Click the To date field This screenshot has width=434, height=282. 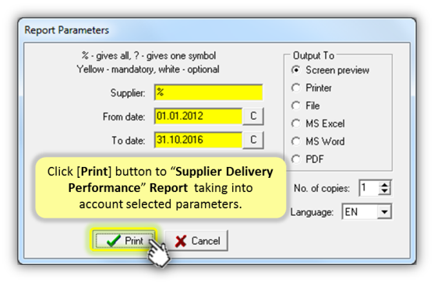[199, 140]
